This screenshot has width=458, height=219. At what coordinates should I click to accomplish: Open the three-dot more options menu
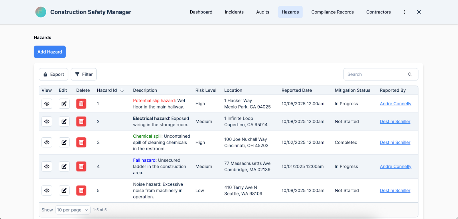pos(404,12)
